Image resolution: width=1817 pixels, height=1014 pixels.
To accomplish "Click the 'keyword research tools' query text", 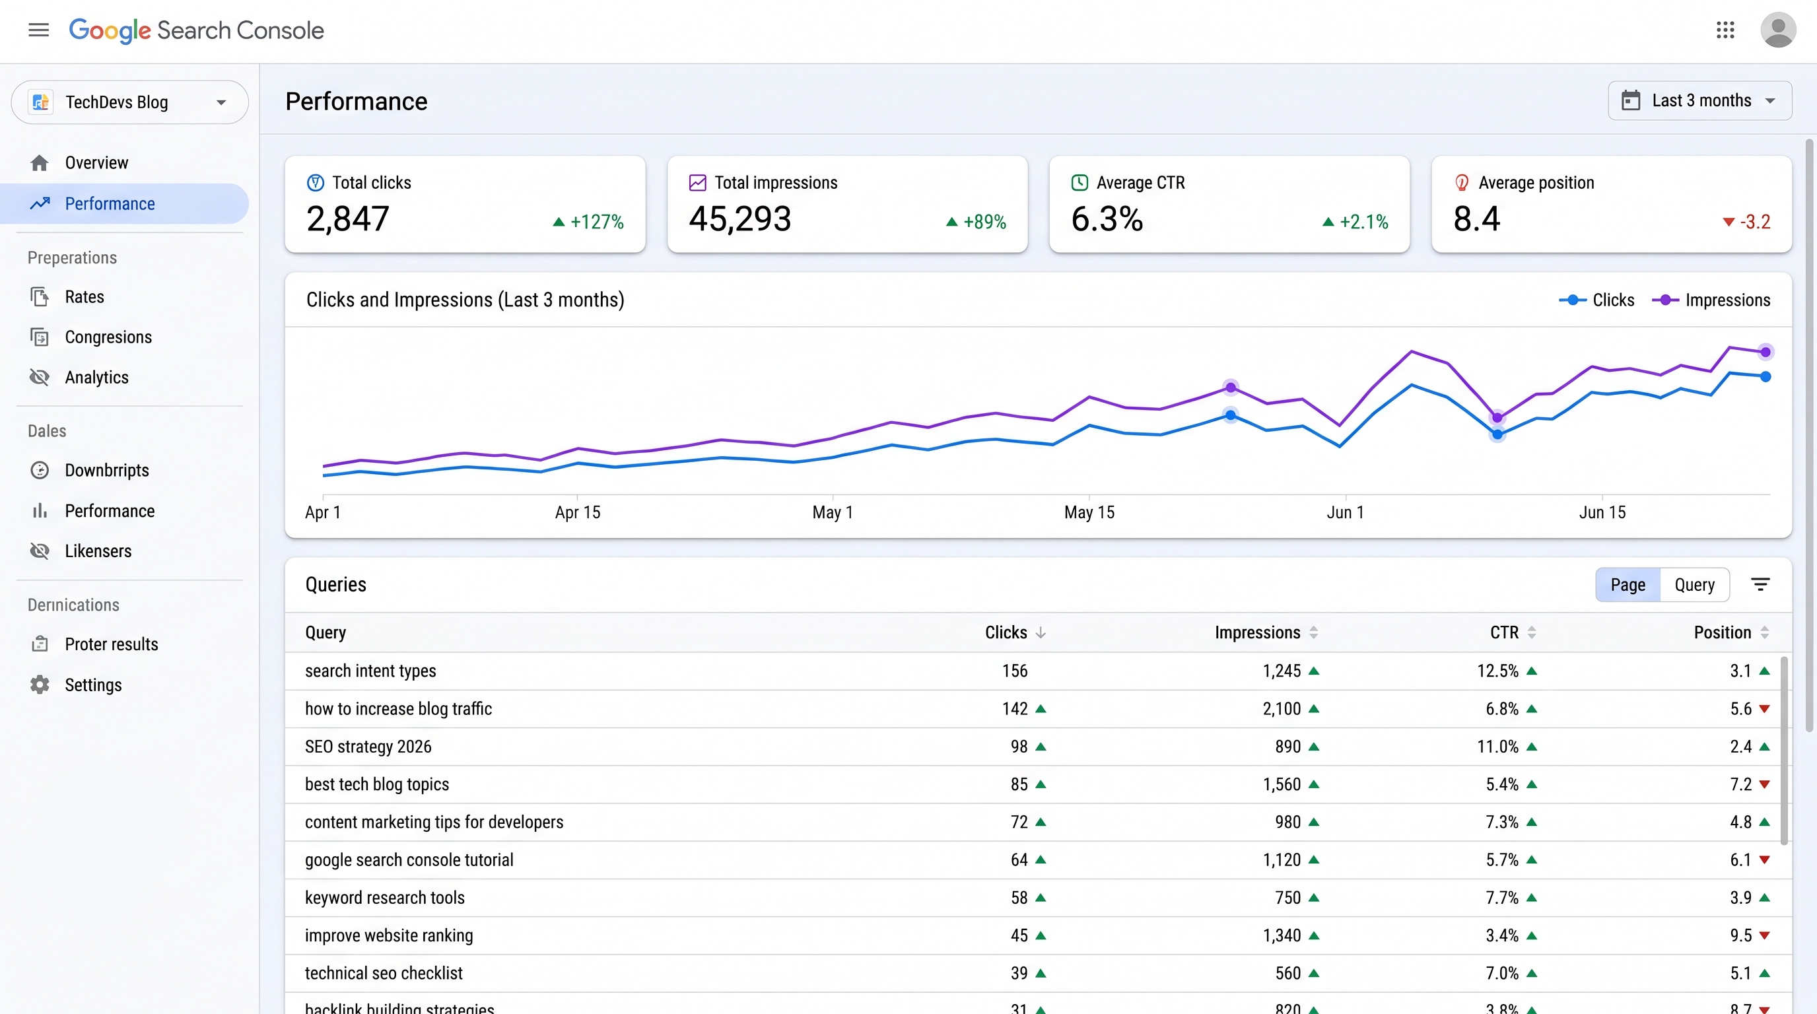I will click(x=384, y=898).
